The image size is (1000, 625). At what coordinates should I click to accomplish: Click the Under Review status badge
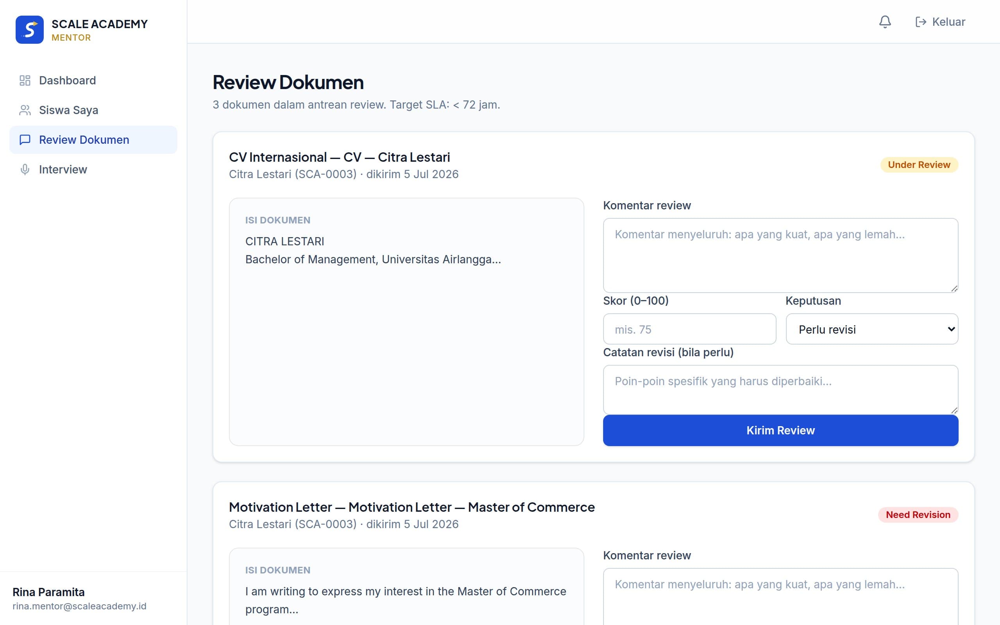[x=919, y=164]
